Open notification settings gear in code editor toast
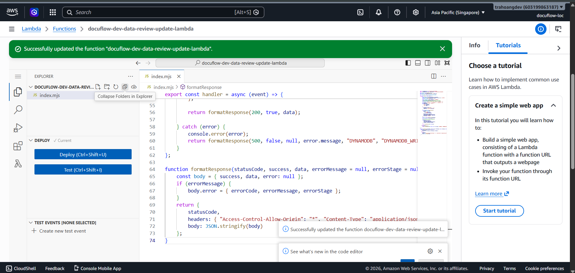Screen dimensions: 575x273 click(430, 251)
